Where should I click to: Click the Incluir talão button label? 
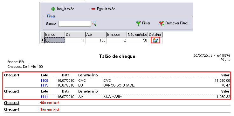(65, 9)
